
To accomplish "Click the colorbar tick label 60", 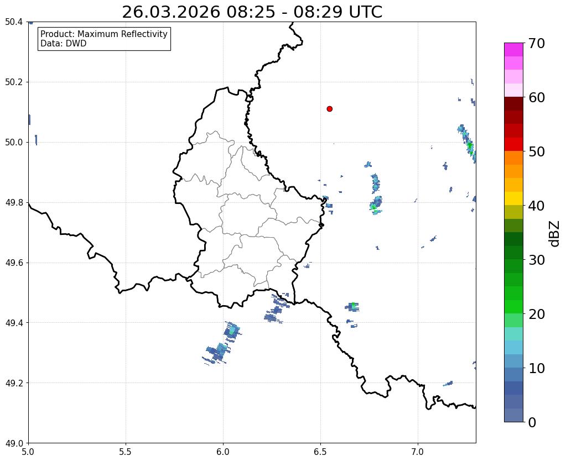I will (x=537, y=97).
